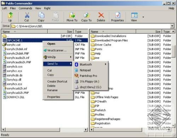Sort left panel by Name column header

(24, 32)
